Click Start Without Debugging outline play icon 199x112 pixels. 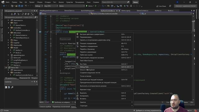pyautogui.click(x=96, y=6)
